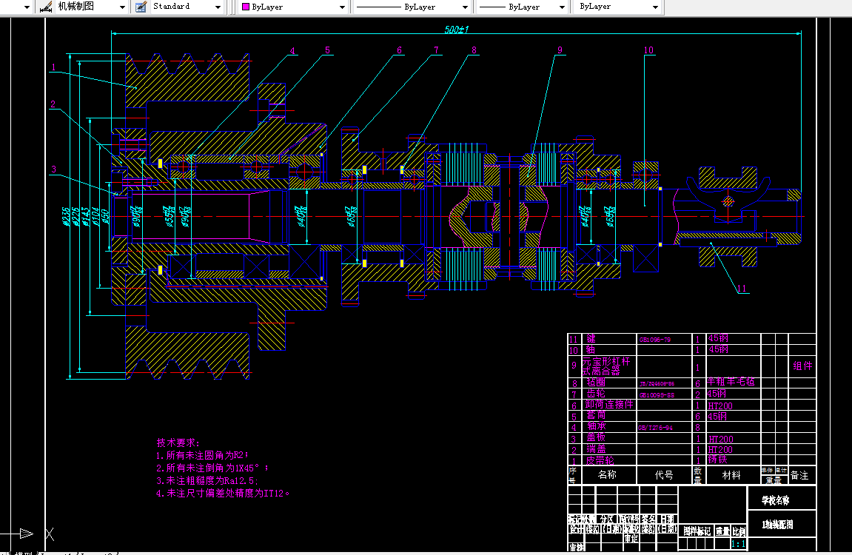The image size is (852, 555).
Task: Click the dimension style manager icon
Action: point(46,7)
